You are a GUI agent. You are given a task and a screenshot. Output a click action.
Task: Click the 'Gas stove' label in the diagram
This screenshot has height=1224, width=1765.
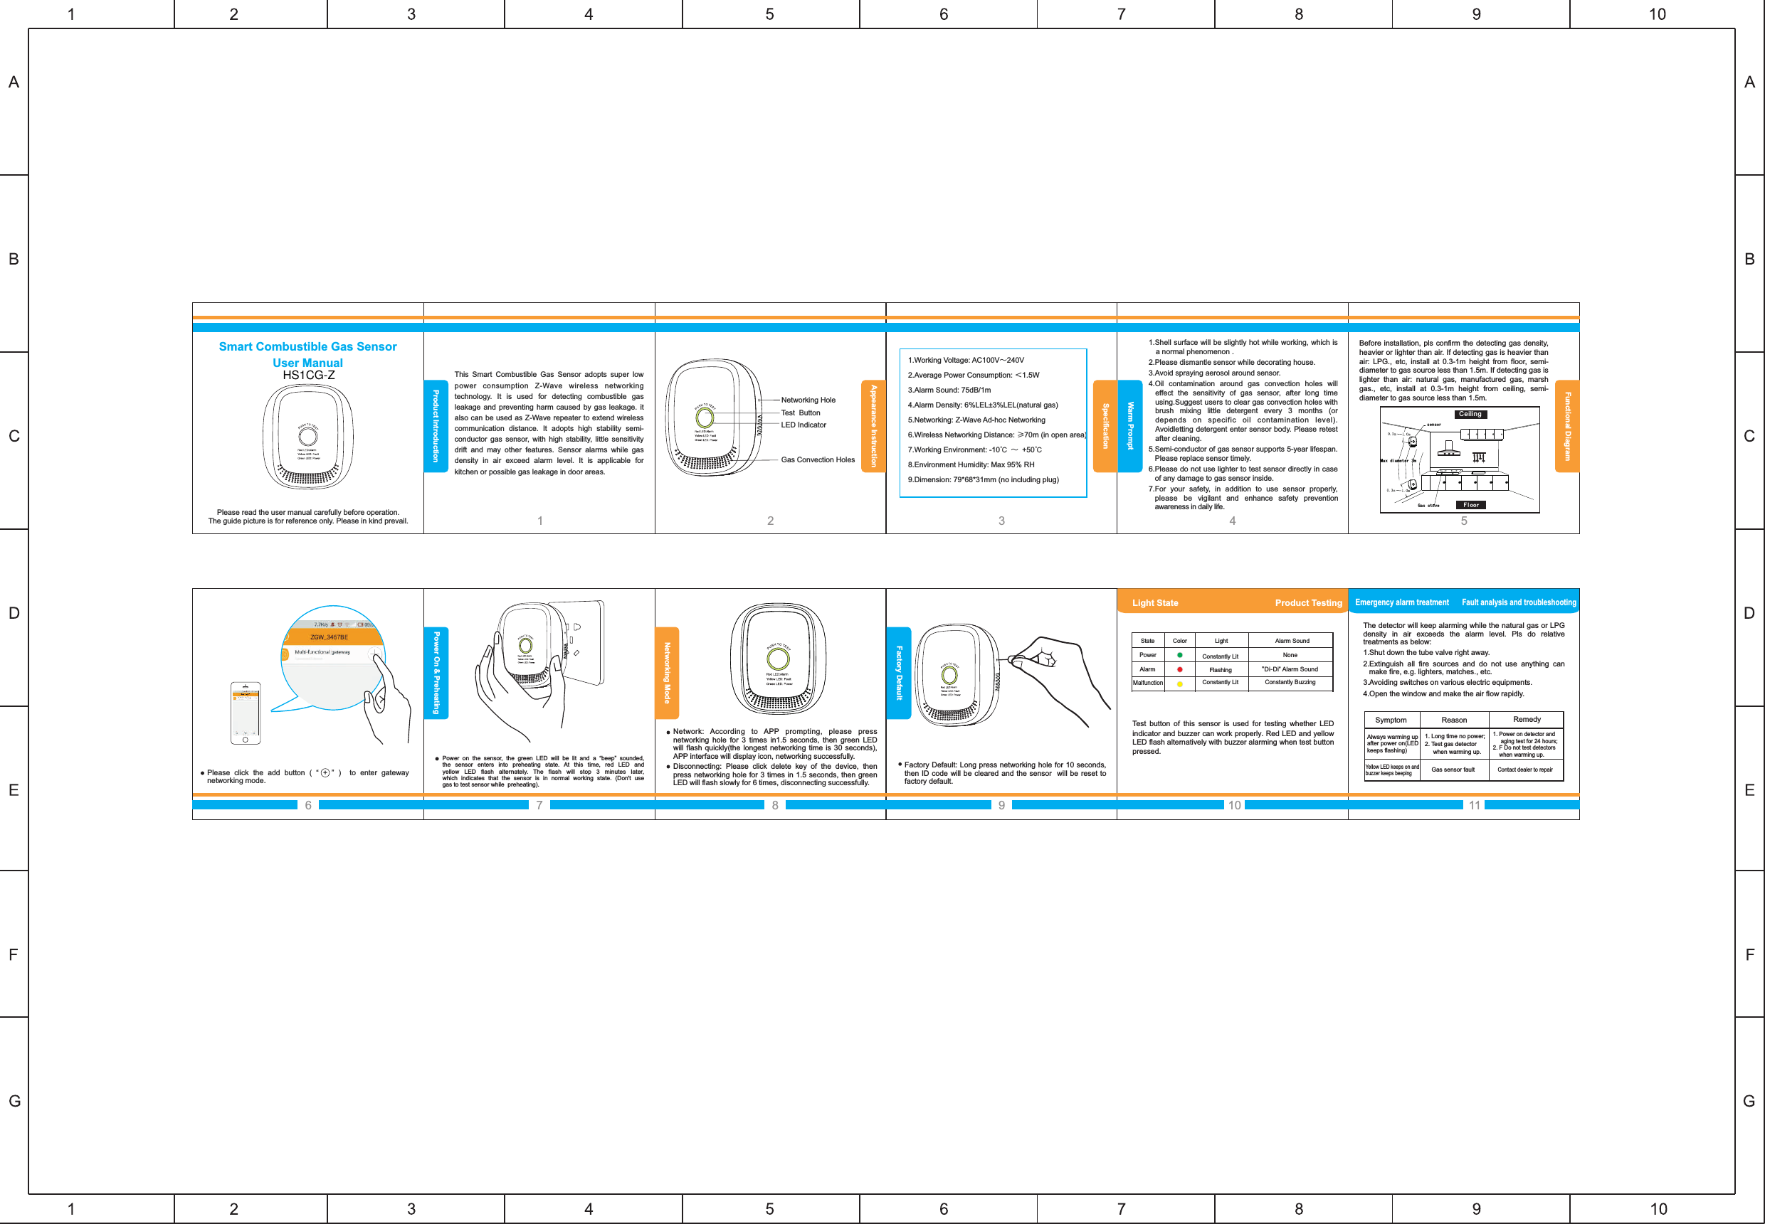(x=1428, y=506)
